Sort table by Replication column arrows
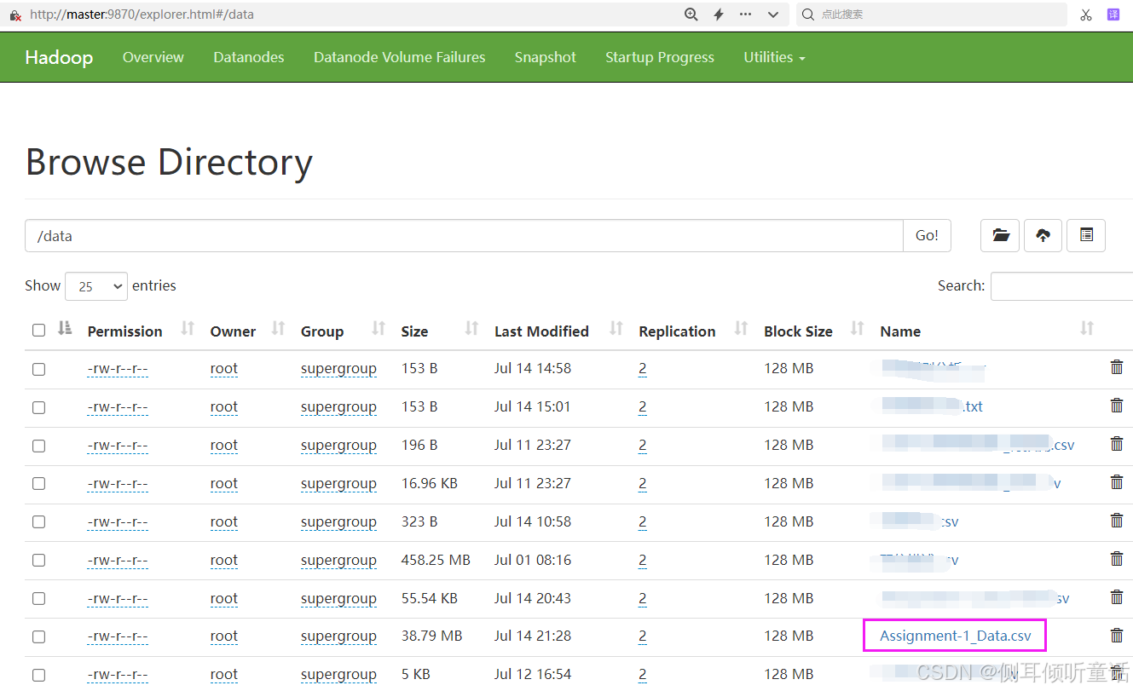Image resolution: width=1133 pixels, height=691 pixels. point(742,329)
